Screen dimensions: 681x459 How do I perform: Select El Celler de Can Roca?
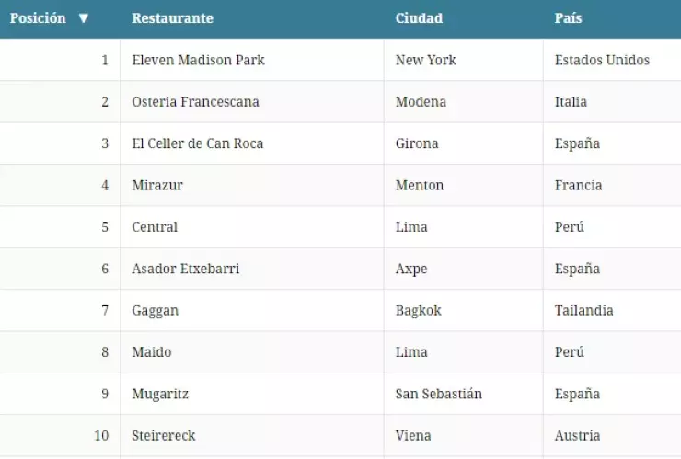point(197,143)
